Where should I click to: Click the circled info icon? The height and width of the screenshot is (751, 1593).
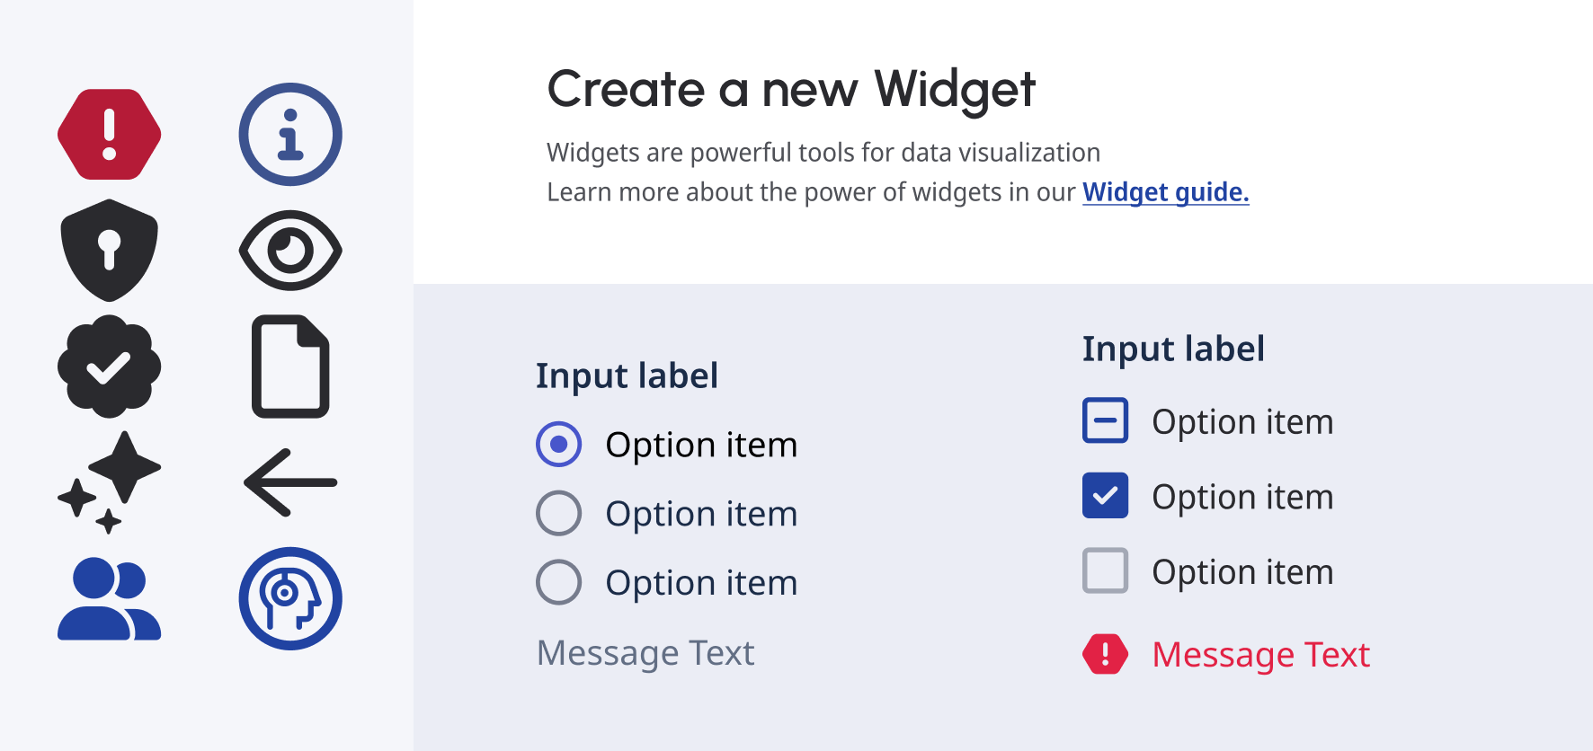[x=289, y=135]
